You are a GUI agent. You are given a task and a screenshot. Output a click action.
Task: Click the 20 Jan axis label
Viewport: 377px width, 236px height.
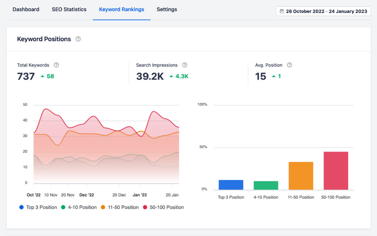click(x=172, y=195)
